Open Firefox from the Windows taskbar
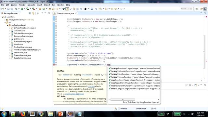The height and width of the screenshot is (117, 208). pyautogui.click(x=23, y=114)
